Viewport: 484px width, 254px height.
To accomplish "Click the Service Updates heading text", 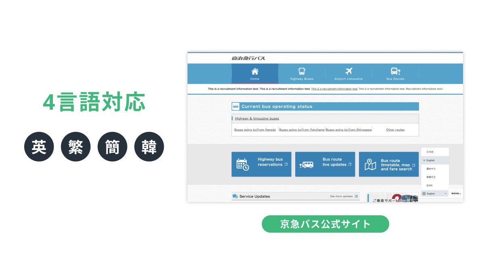I will tap(255, 196).
